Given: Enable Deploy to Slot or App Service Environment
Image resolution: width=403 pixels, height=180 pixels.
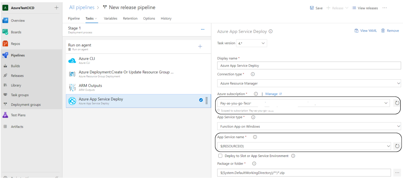Looking at the screenshot, I should click(220, 156).
